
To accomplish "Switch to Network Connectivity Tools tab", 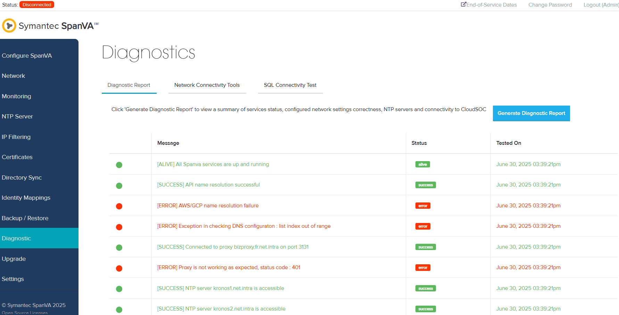I will coord(207,85).
